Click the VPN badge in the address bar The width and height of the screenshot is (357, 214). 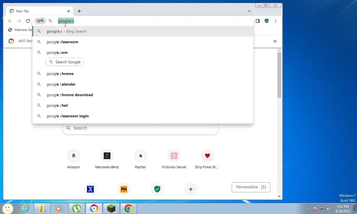click(x=40, y=21)
